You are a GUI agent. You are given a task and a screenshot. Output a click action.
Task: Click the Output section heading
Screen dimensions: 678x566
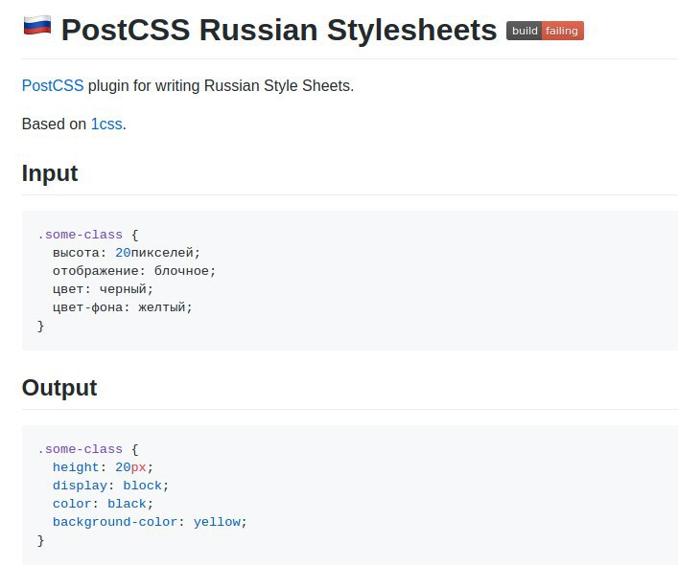59,388
